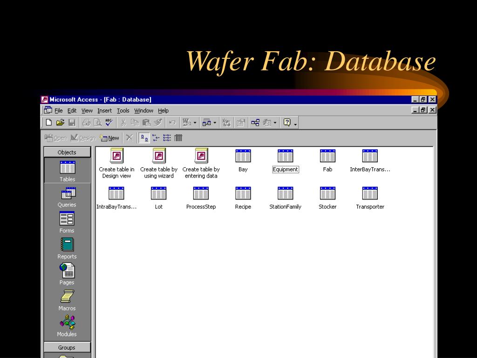Image resolution: width=477 pixels, height=358 pixels.
Task: Click the New database toolbar icon
Action: pos(48,123)
